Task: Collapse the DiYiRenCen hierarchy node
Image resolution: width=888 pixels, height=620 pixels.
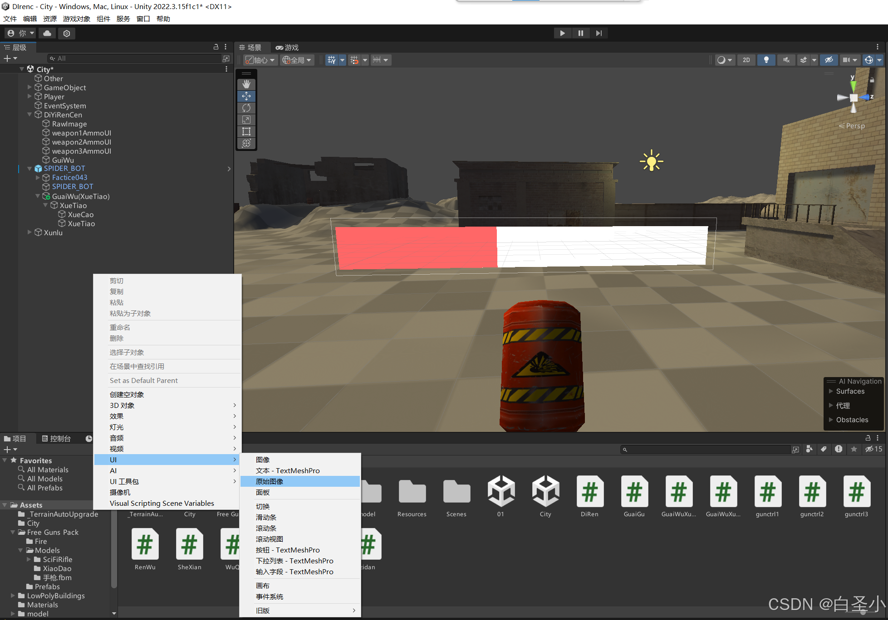Action: tap(29, 115)
